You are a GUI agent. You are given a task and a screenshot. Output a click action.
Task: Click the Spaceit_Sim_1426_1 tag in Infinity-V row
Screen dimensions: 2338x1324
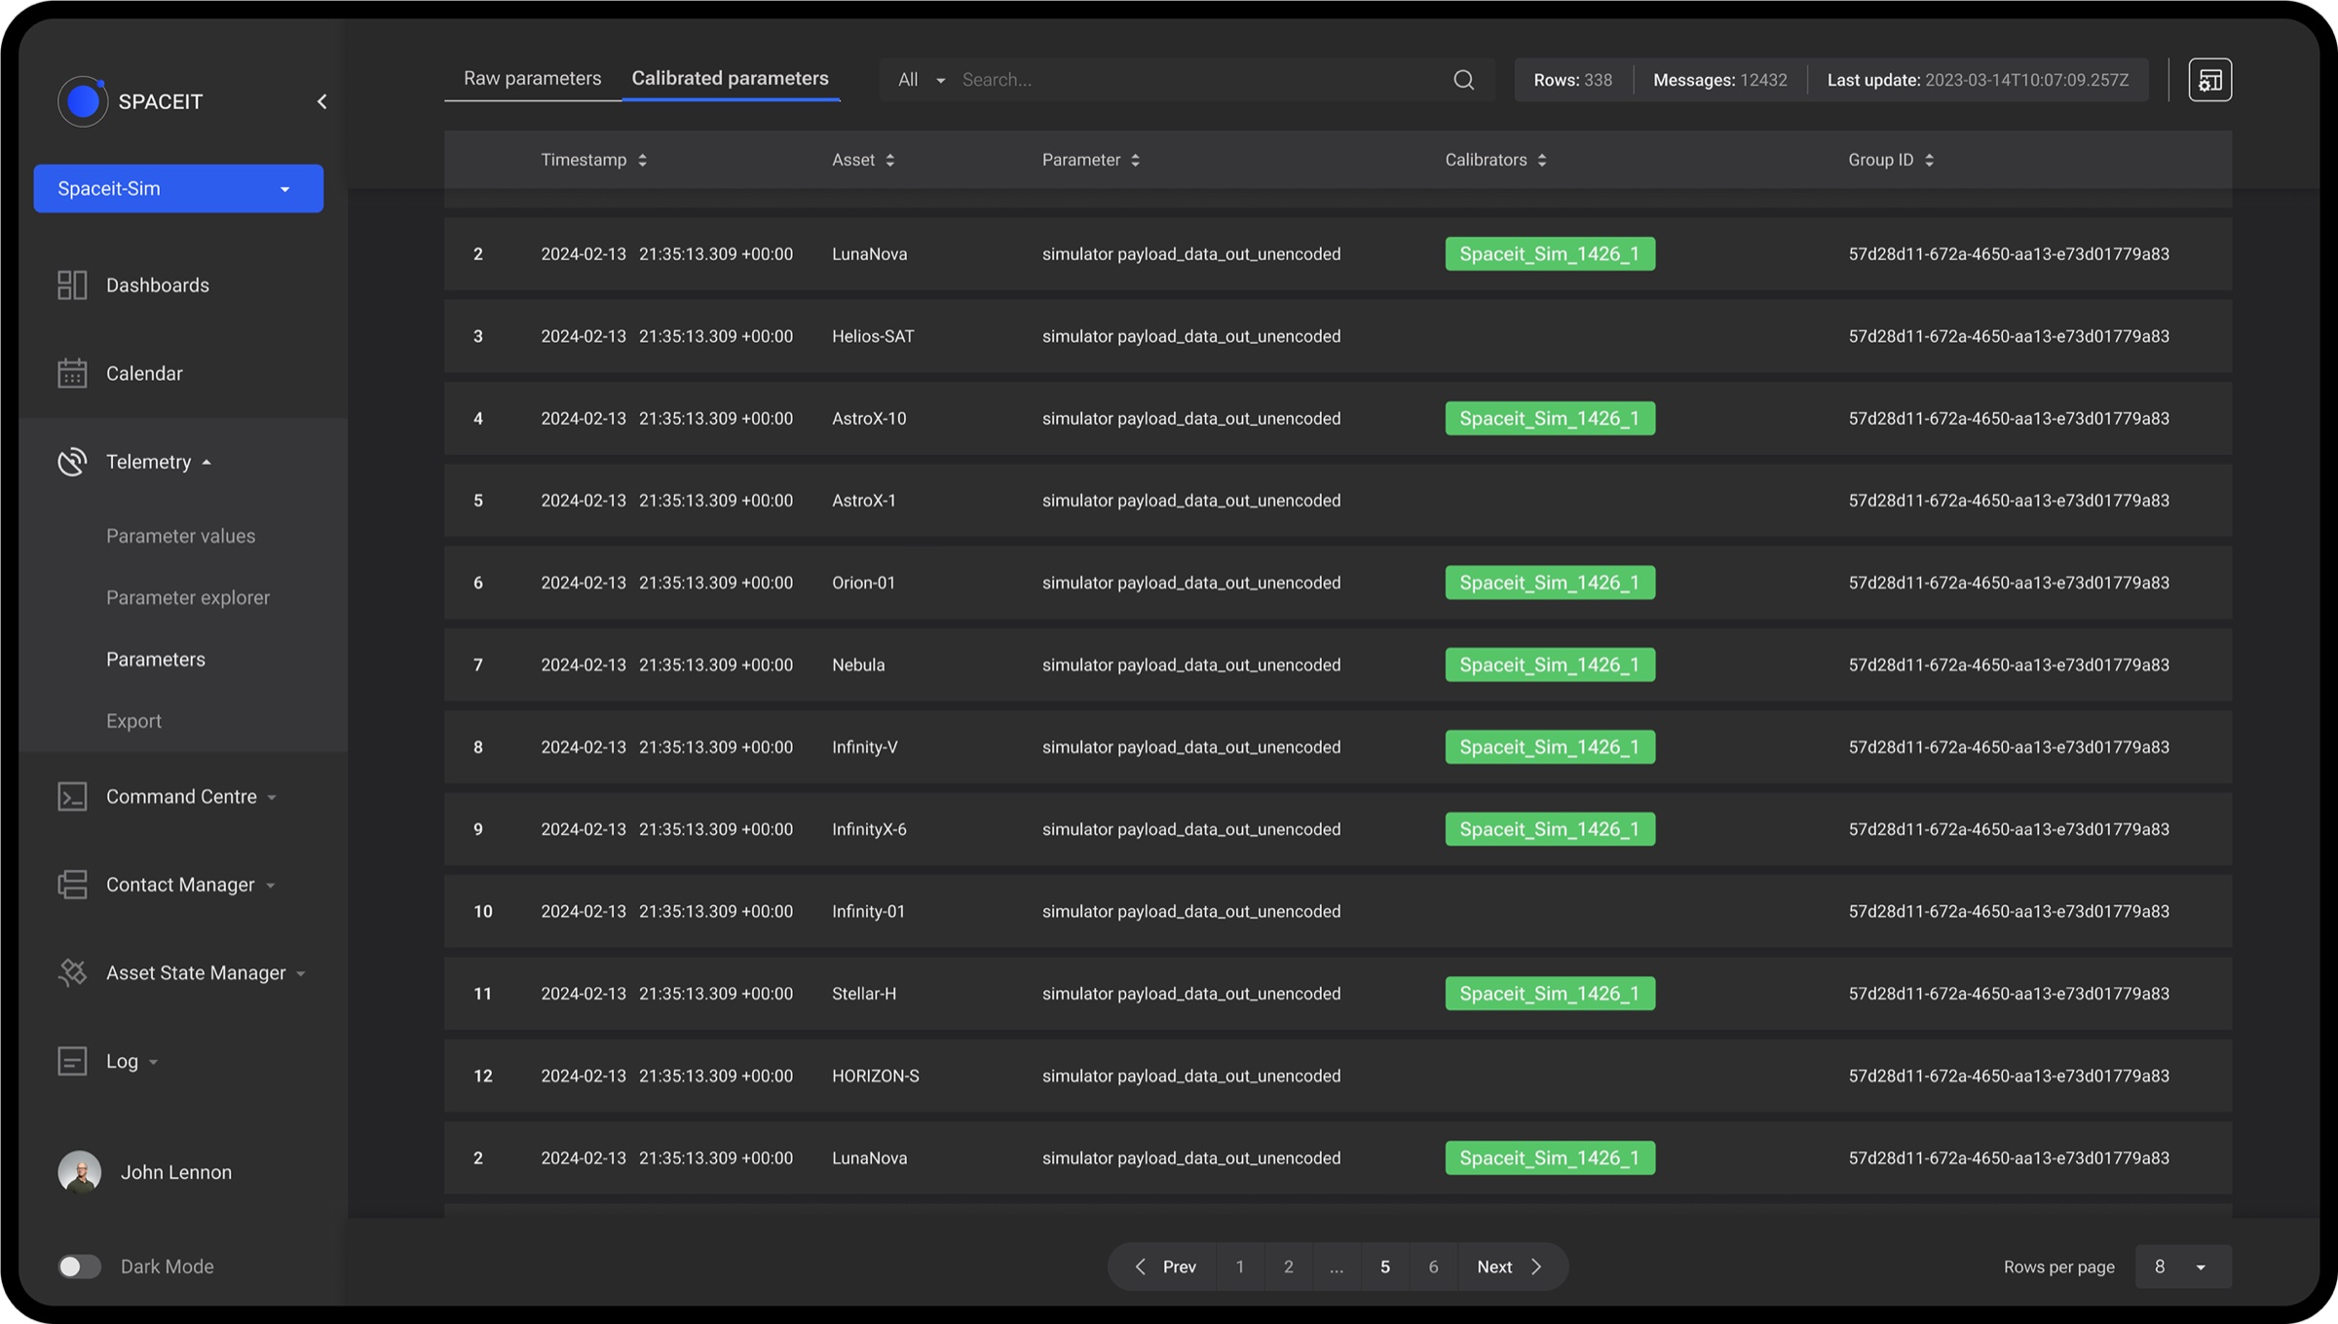pos(1550,747)
